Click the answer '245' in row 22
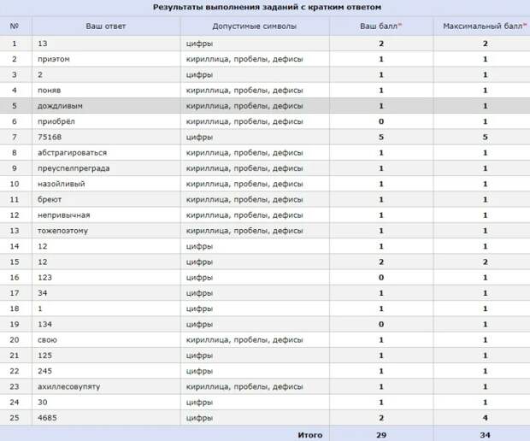 click(44, 371)
